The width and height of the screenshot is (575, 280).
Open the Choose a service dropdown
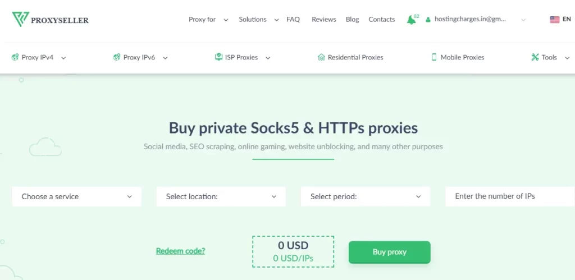[x=76, y=197]
